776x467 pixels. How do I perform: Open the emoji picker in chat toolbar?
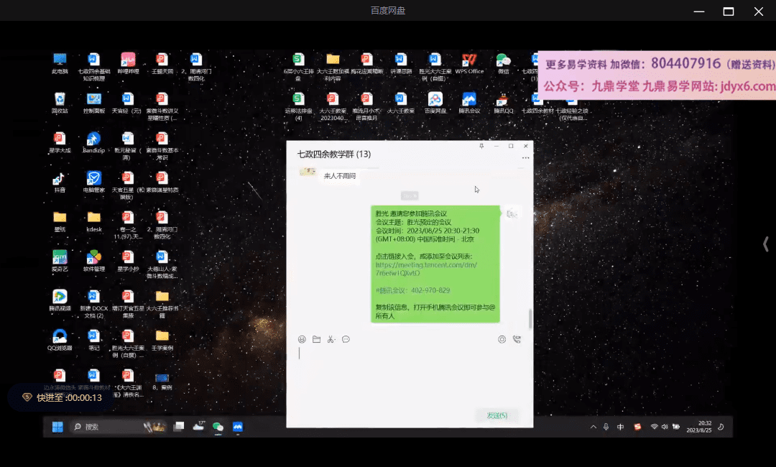click(302, 339)
